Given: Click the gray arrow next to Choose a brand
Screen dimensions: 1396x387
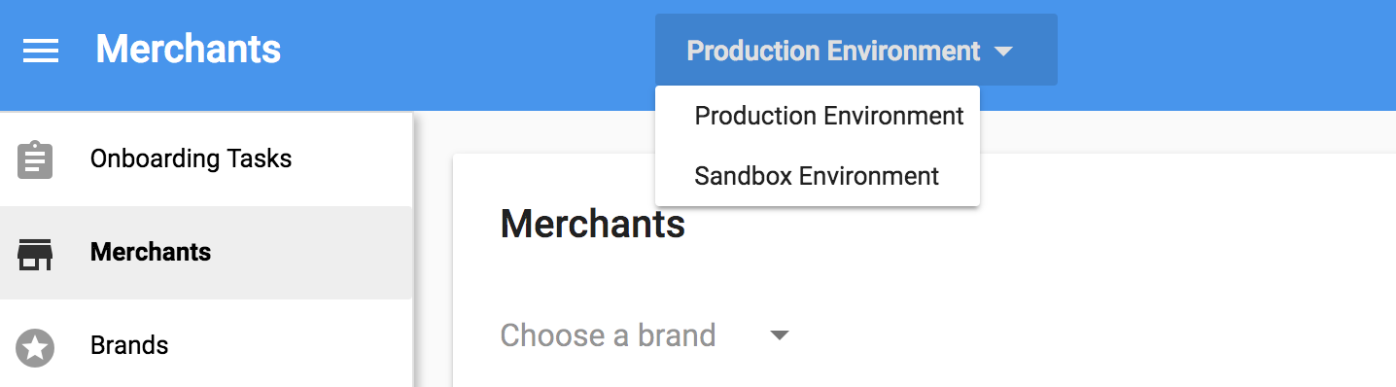Looking at the screenshot, I should click(779, 336).
